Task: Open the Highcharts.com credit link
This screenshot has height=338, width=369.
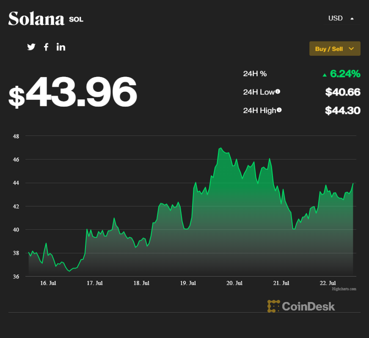Action: [x=344, y=289]
